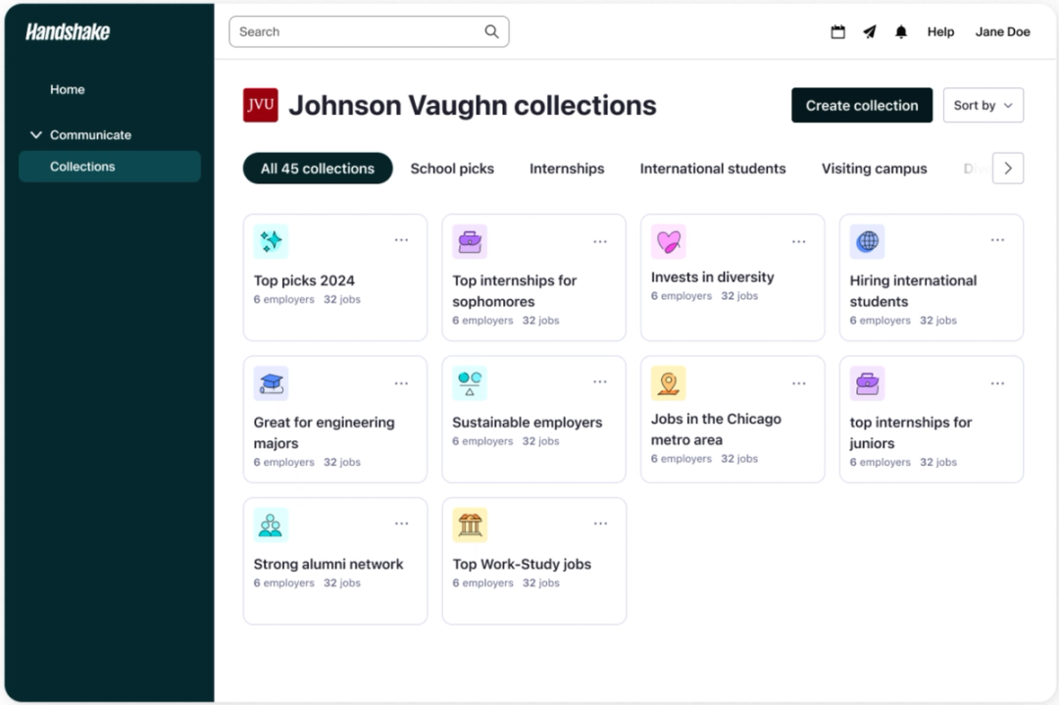Open the Top Work-Study jobs collection title
Screen dimensions: 1059x705
coord(522,564)
